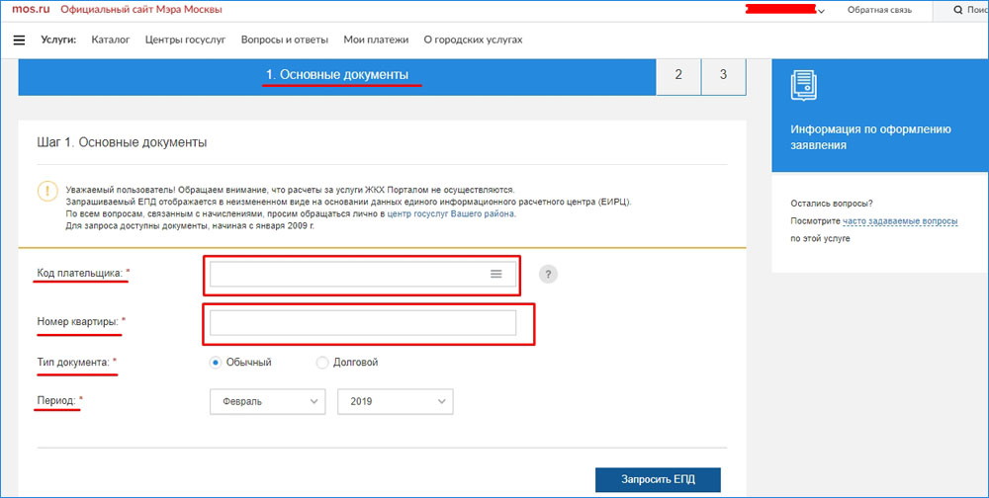This screenshot has height=498, width=989.
Task: Select the Обычный document type
Action: (x=215, y=363)
